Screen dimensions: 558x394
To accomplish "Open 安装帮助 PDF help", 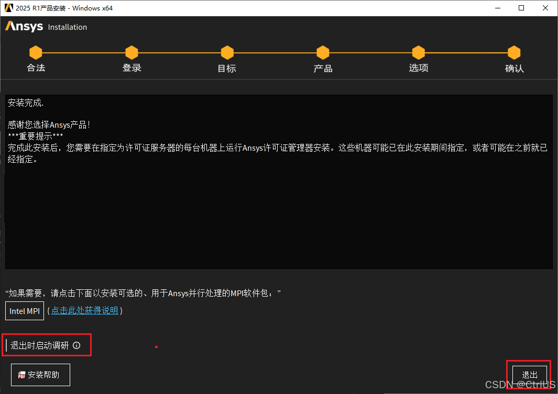I will pos(40,375).
